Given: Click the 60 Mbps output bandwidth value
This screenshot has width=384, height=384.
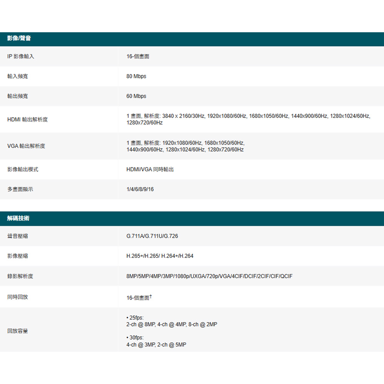Looking at the screenshot, I should coord(136,96).
